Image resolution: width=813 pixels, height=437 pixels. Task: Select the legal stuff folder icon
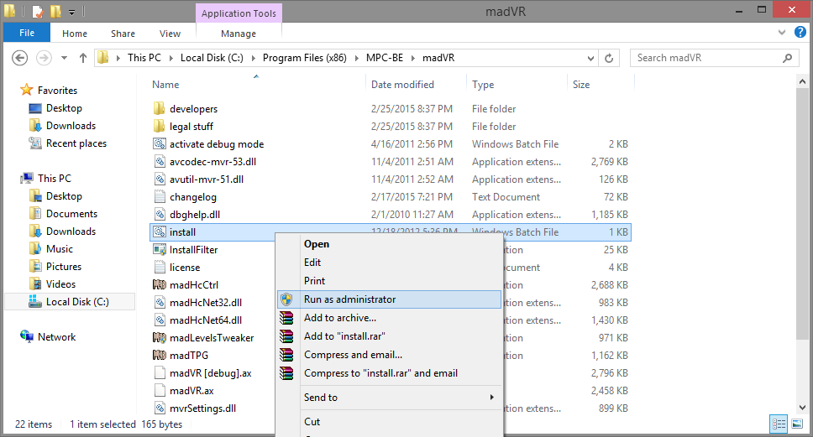coord(160,127)
